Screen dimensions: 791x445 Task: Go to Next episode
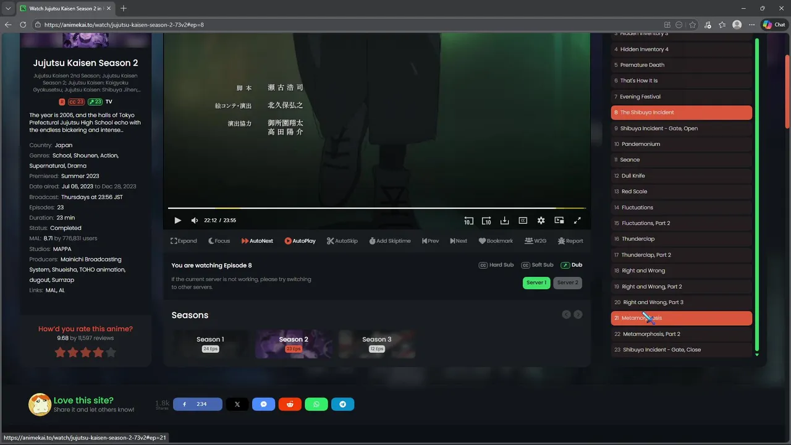[459, 241]
